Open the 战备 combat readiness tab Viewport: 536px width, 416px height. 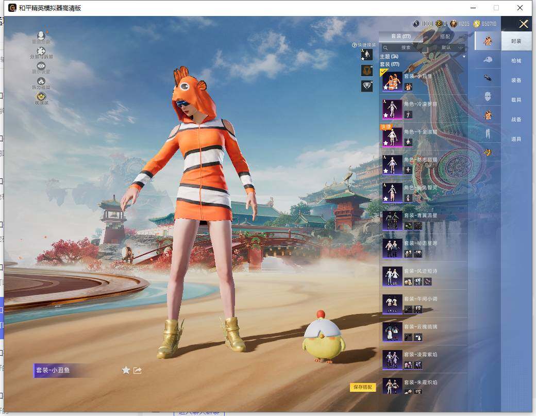tap(516, 120)
